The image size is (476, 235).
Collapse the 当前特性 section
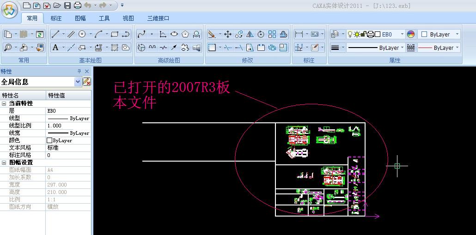pyautogui.click(x=4, y=103)
